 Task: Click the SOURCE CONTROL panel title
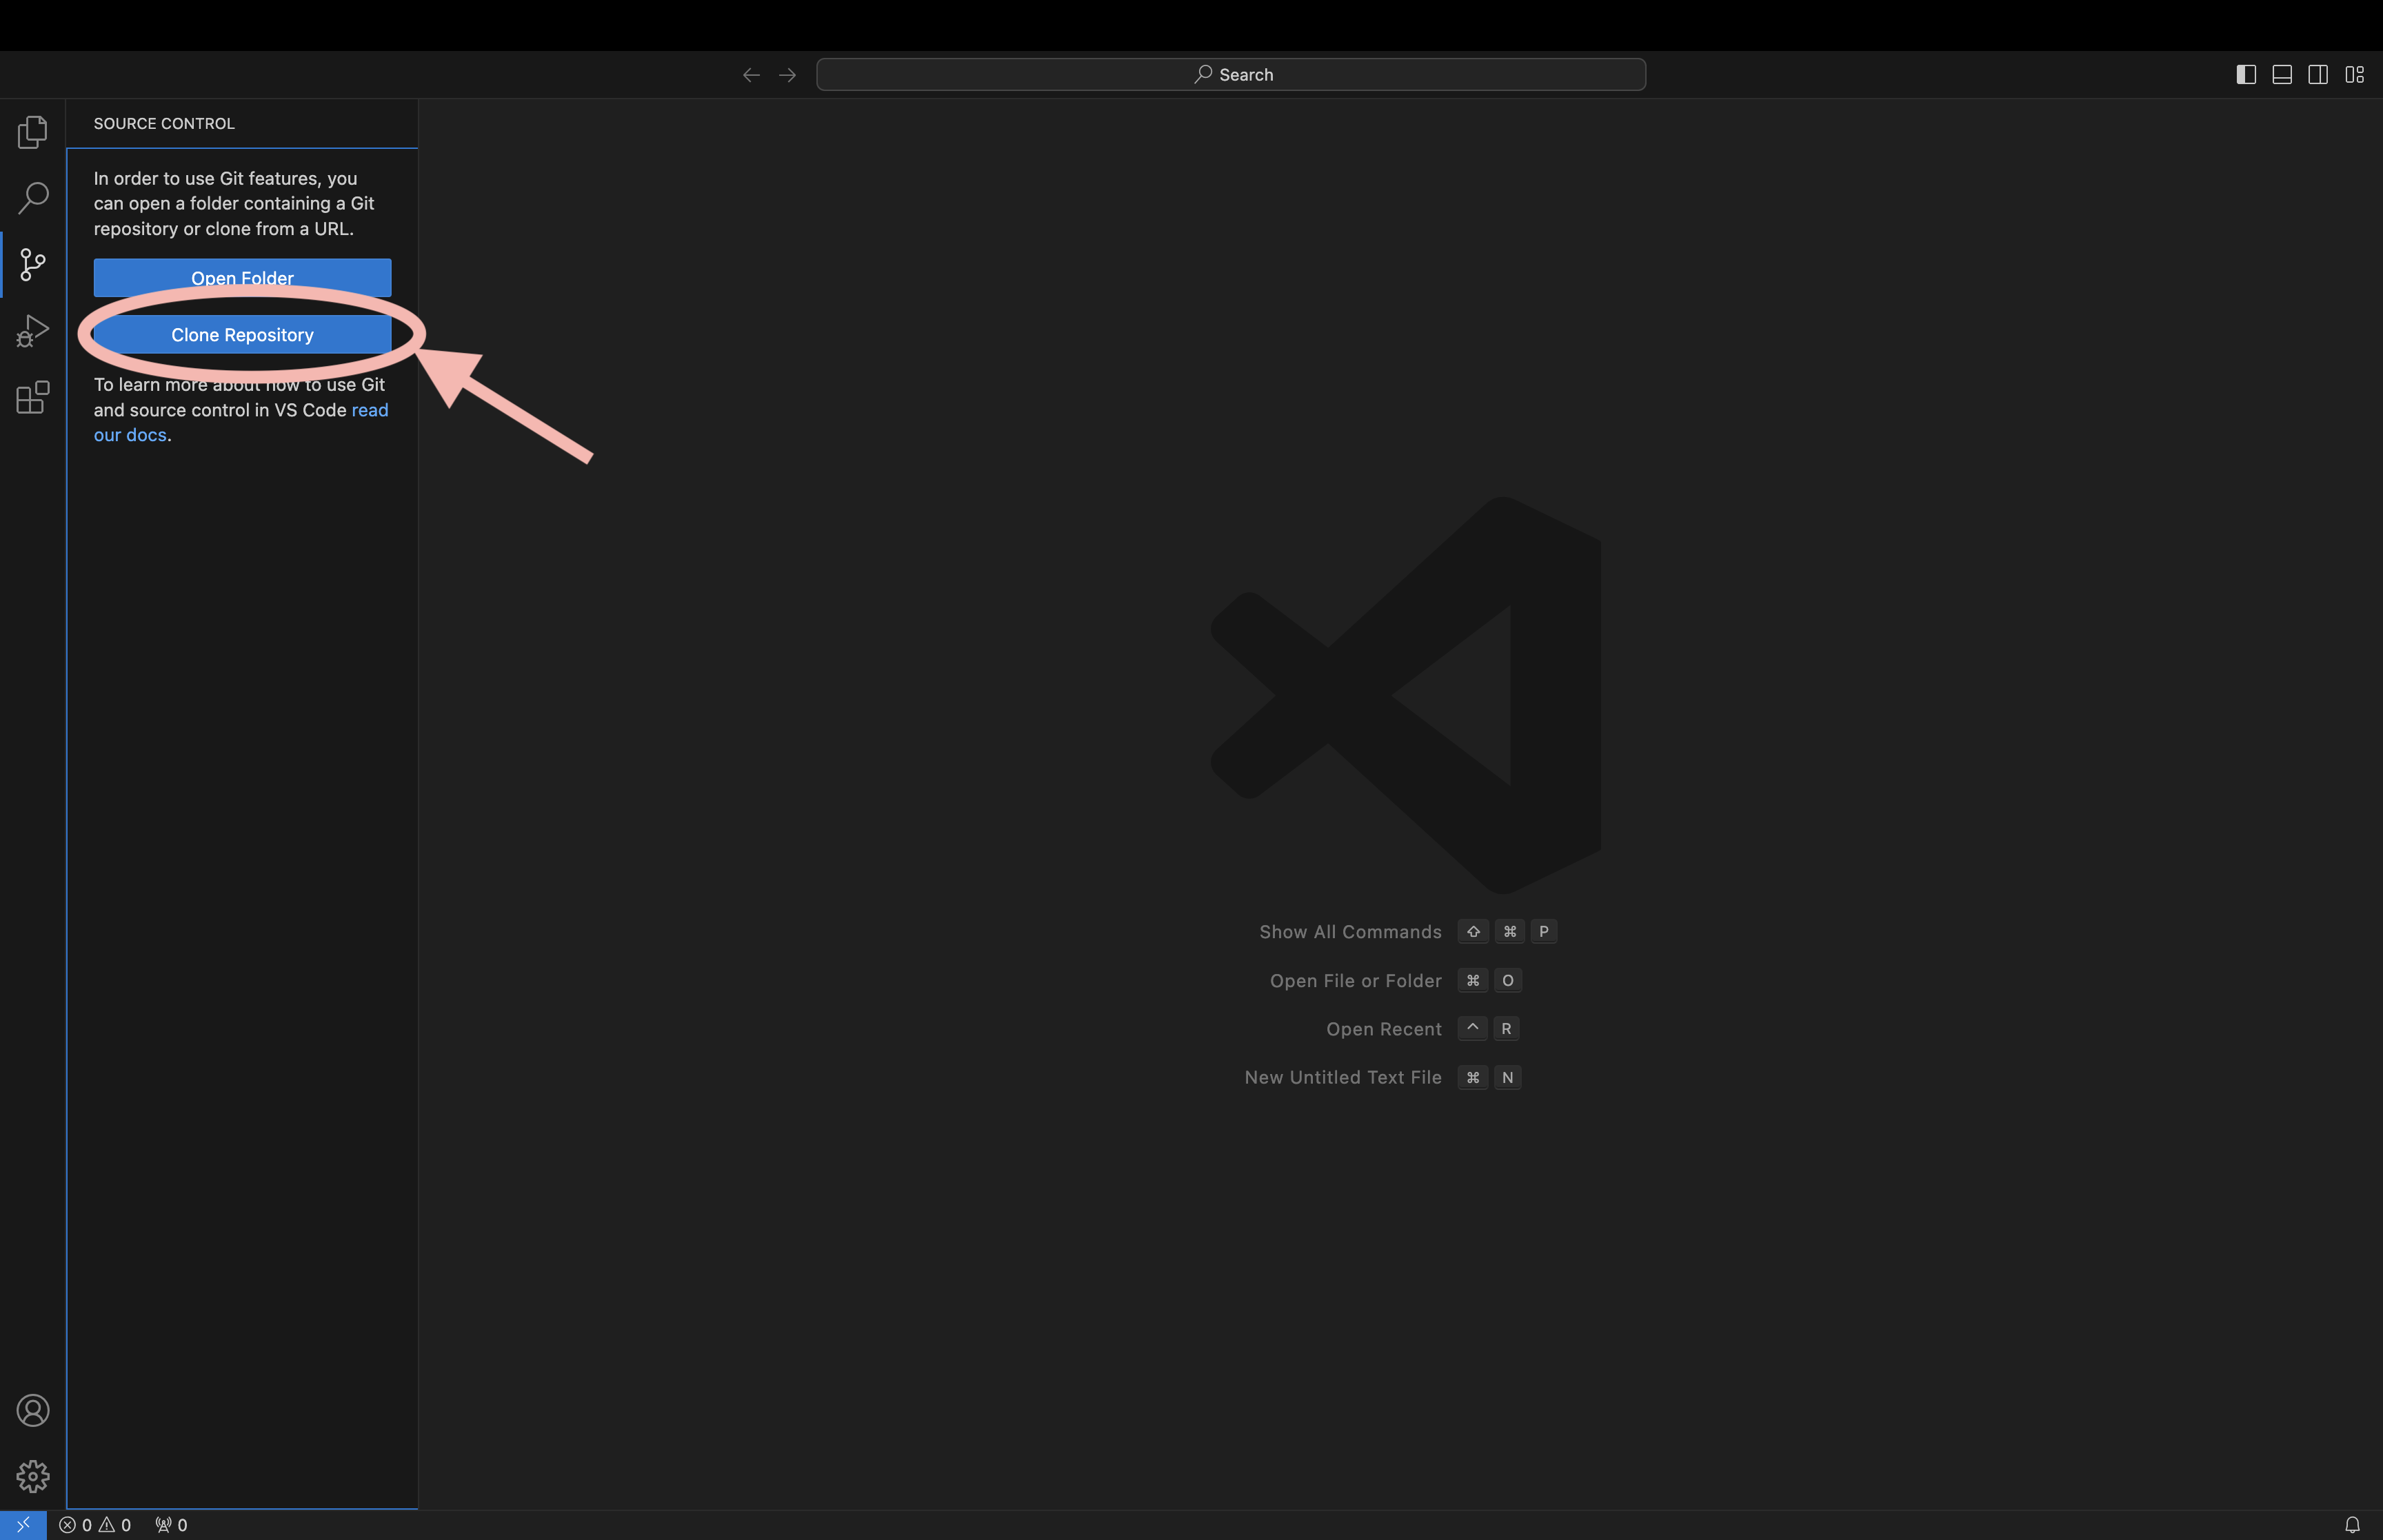[164, 123]
